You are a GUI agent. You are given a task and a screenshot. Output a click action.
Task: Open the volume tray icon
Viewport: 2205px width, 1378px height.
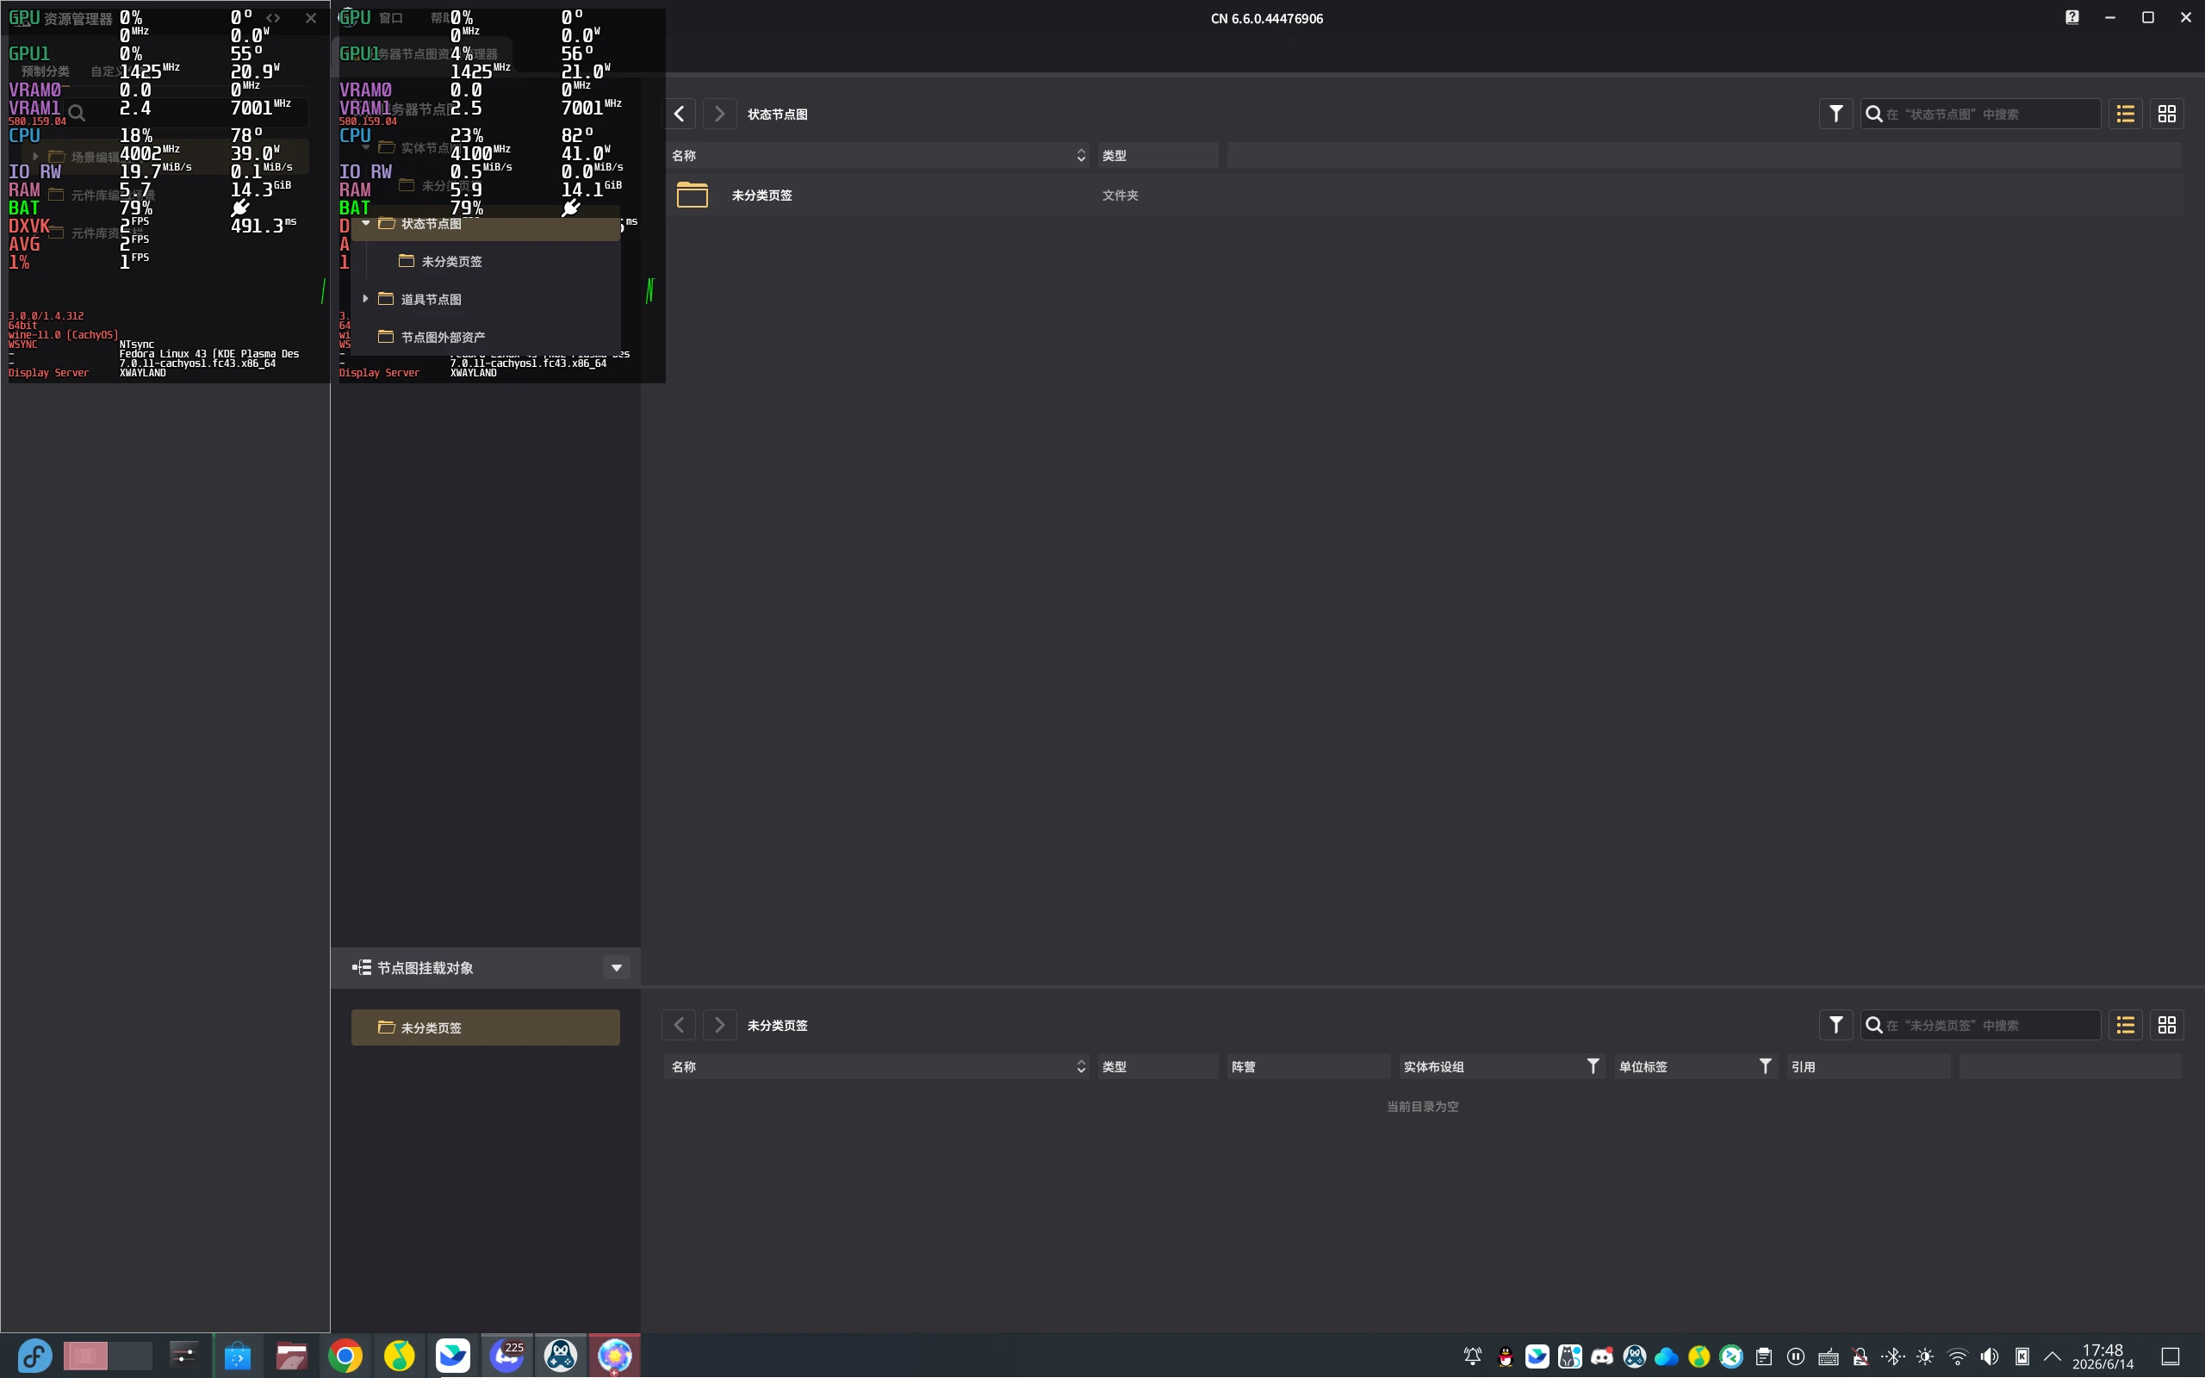(1989, 1357)
